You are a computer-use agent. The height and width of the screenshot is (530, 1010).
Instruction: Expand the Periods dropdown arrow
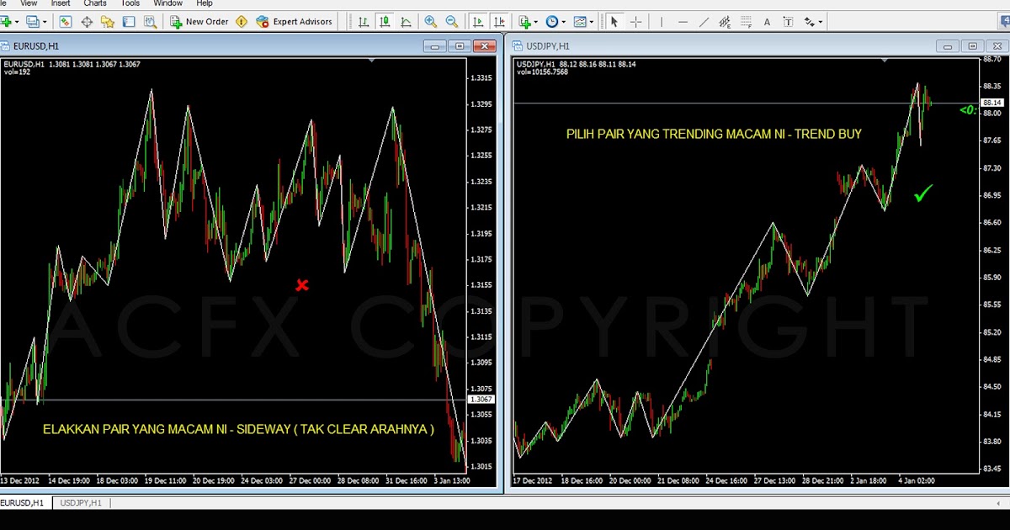click(x=564, y=21)
